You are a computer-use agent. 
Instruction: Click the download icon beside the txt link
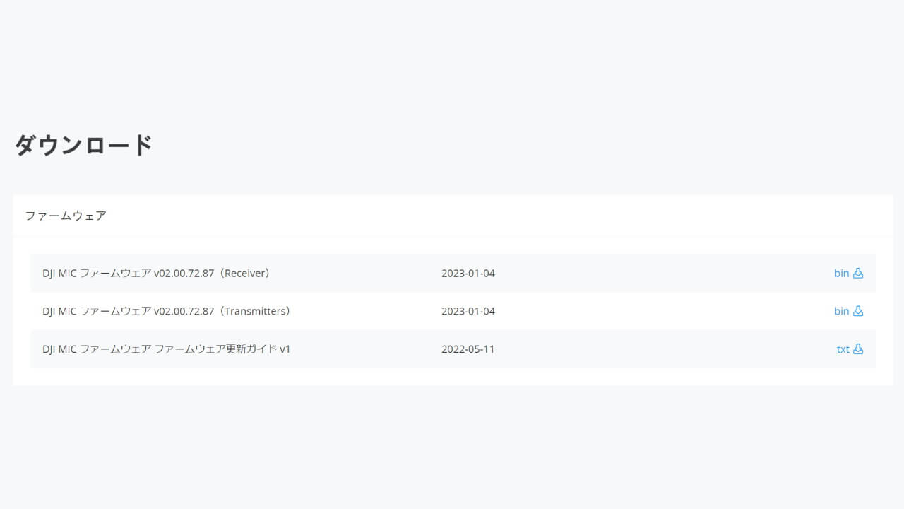tap(858, 349)
